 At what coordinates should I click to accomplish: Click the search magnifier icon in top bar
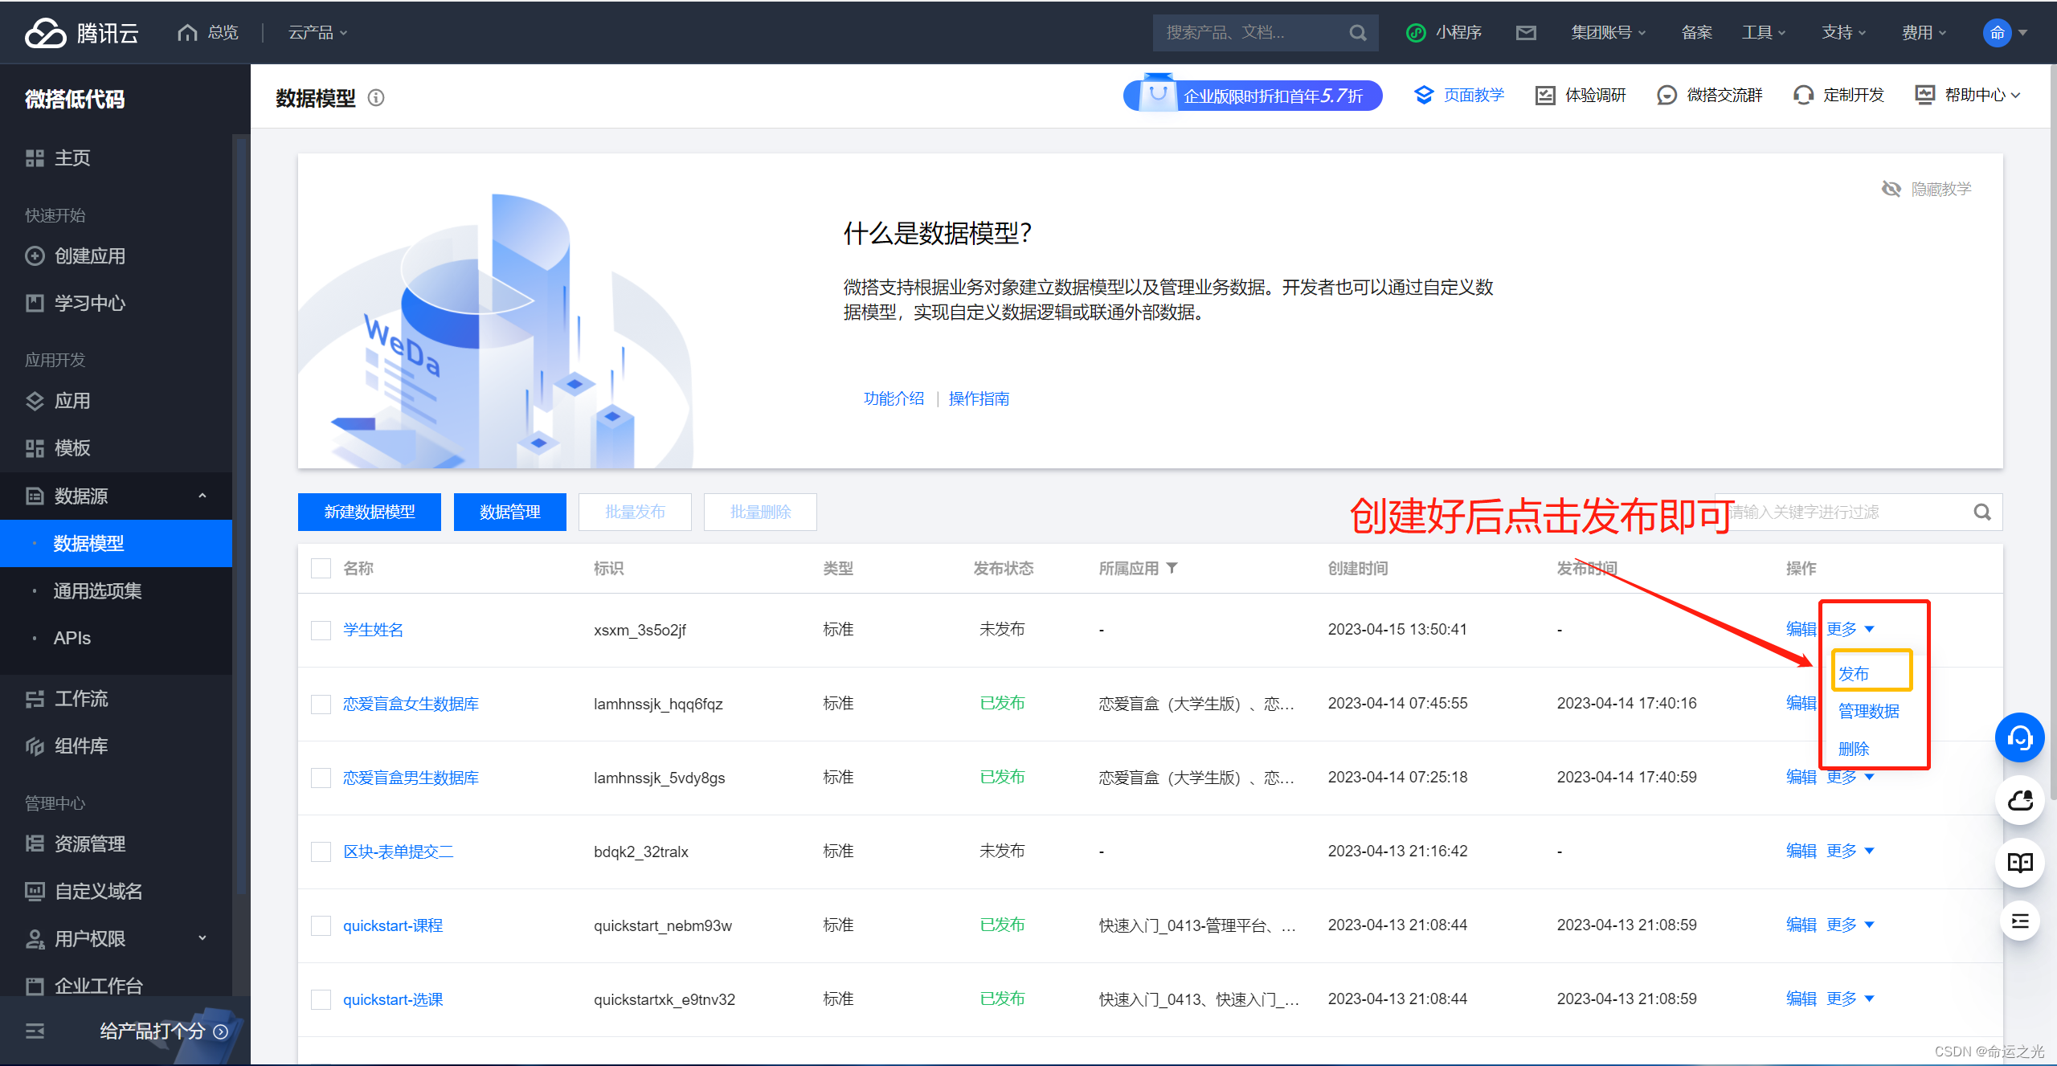point(1357,33)
